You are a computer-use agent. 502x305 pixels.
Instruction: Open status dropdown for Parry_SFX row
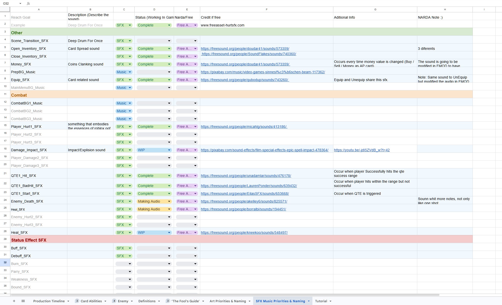click(x=154, y=272)
